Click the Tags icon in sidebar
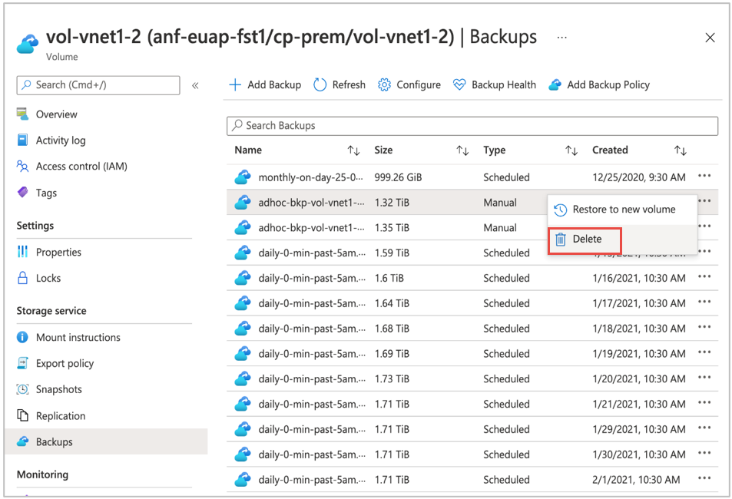The image size is (732, 499). pos(23,193)
